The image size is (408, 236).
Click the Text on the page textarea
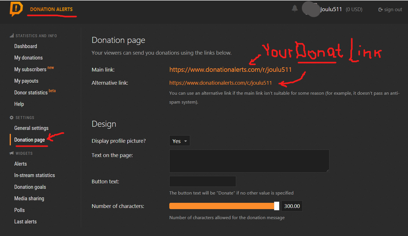tap(249, 161)
